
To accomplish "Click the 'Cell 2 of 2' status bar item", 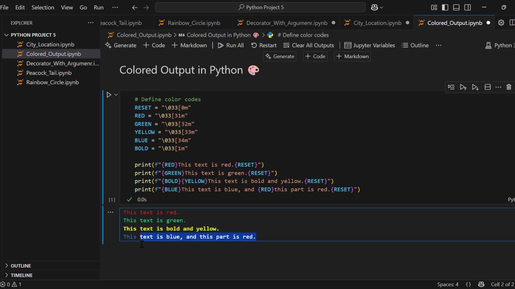I will [x=502, y=285].
